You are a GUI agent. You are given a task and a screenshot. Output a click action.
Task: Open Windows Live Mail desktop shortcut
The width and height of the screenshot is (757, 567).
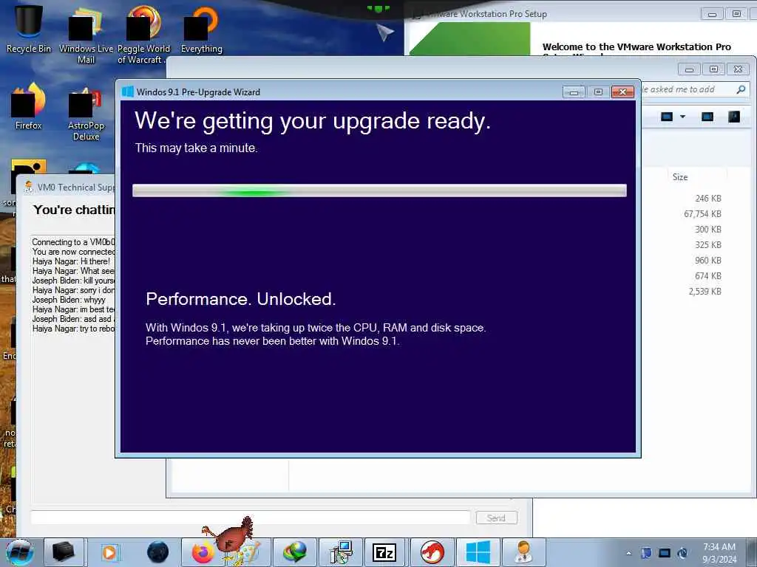coord(86,34)
